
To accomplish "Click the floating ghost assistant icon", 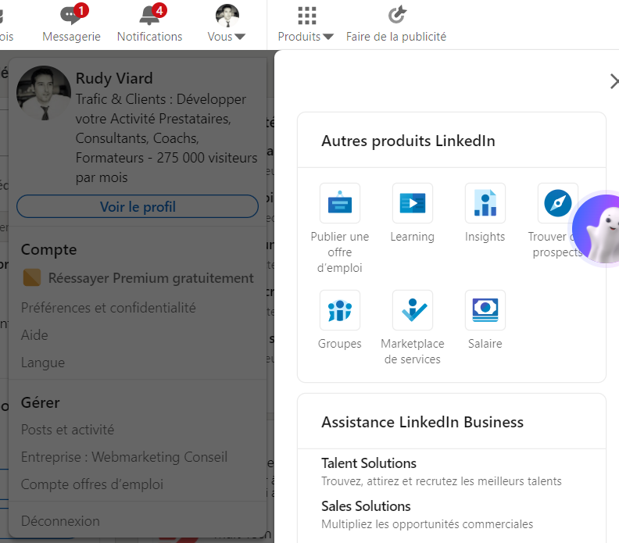I will (x=597, y=229).
